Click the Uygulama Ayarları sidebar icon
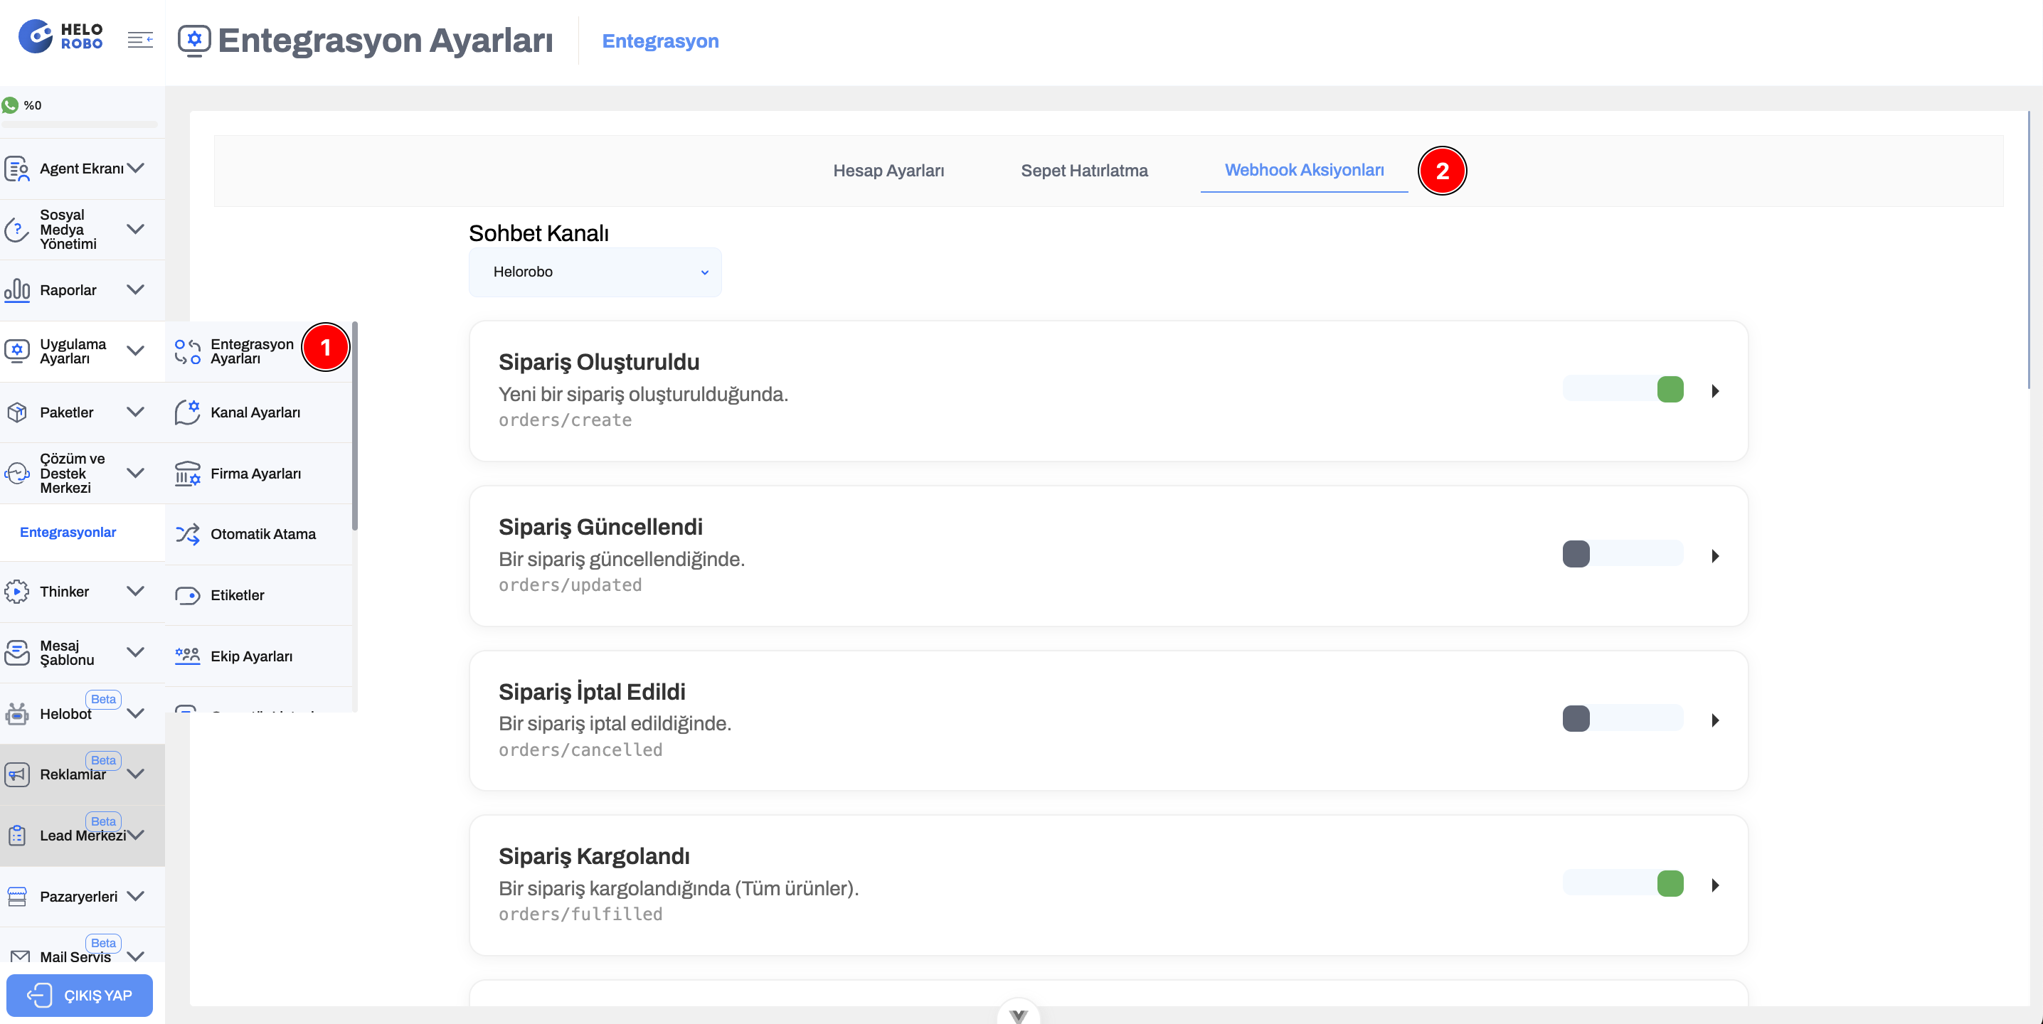 pos(16,351)
